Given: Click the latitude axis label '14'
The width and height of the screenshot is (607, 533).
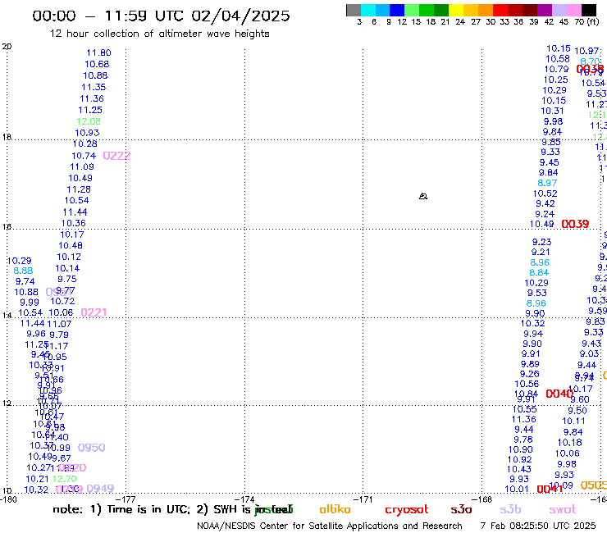Looking at the screenshot, I should (7, 315).
